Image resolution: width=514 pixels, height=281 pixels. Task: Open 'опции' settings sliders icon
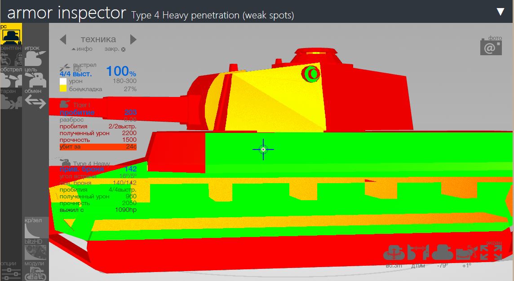(11, 274)
